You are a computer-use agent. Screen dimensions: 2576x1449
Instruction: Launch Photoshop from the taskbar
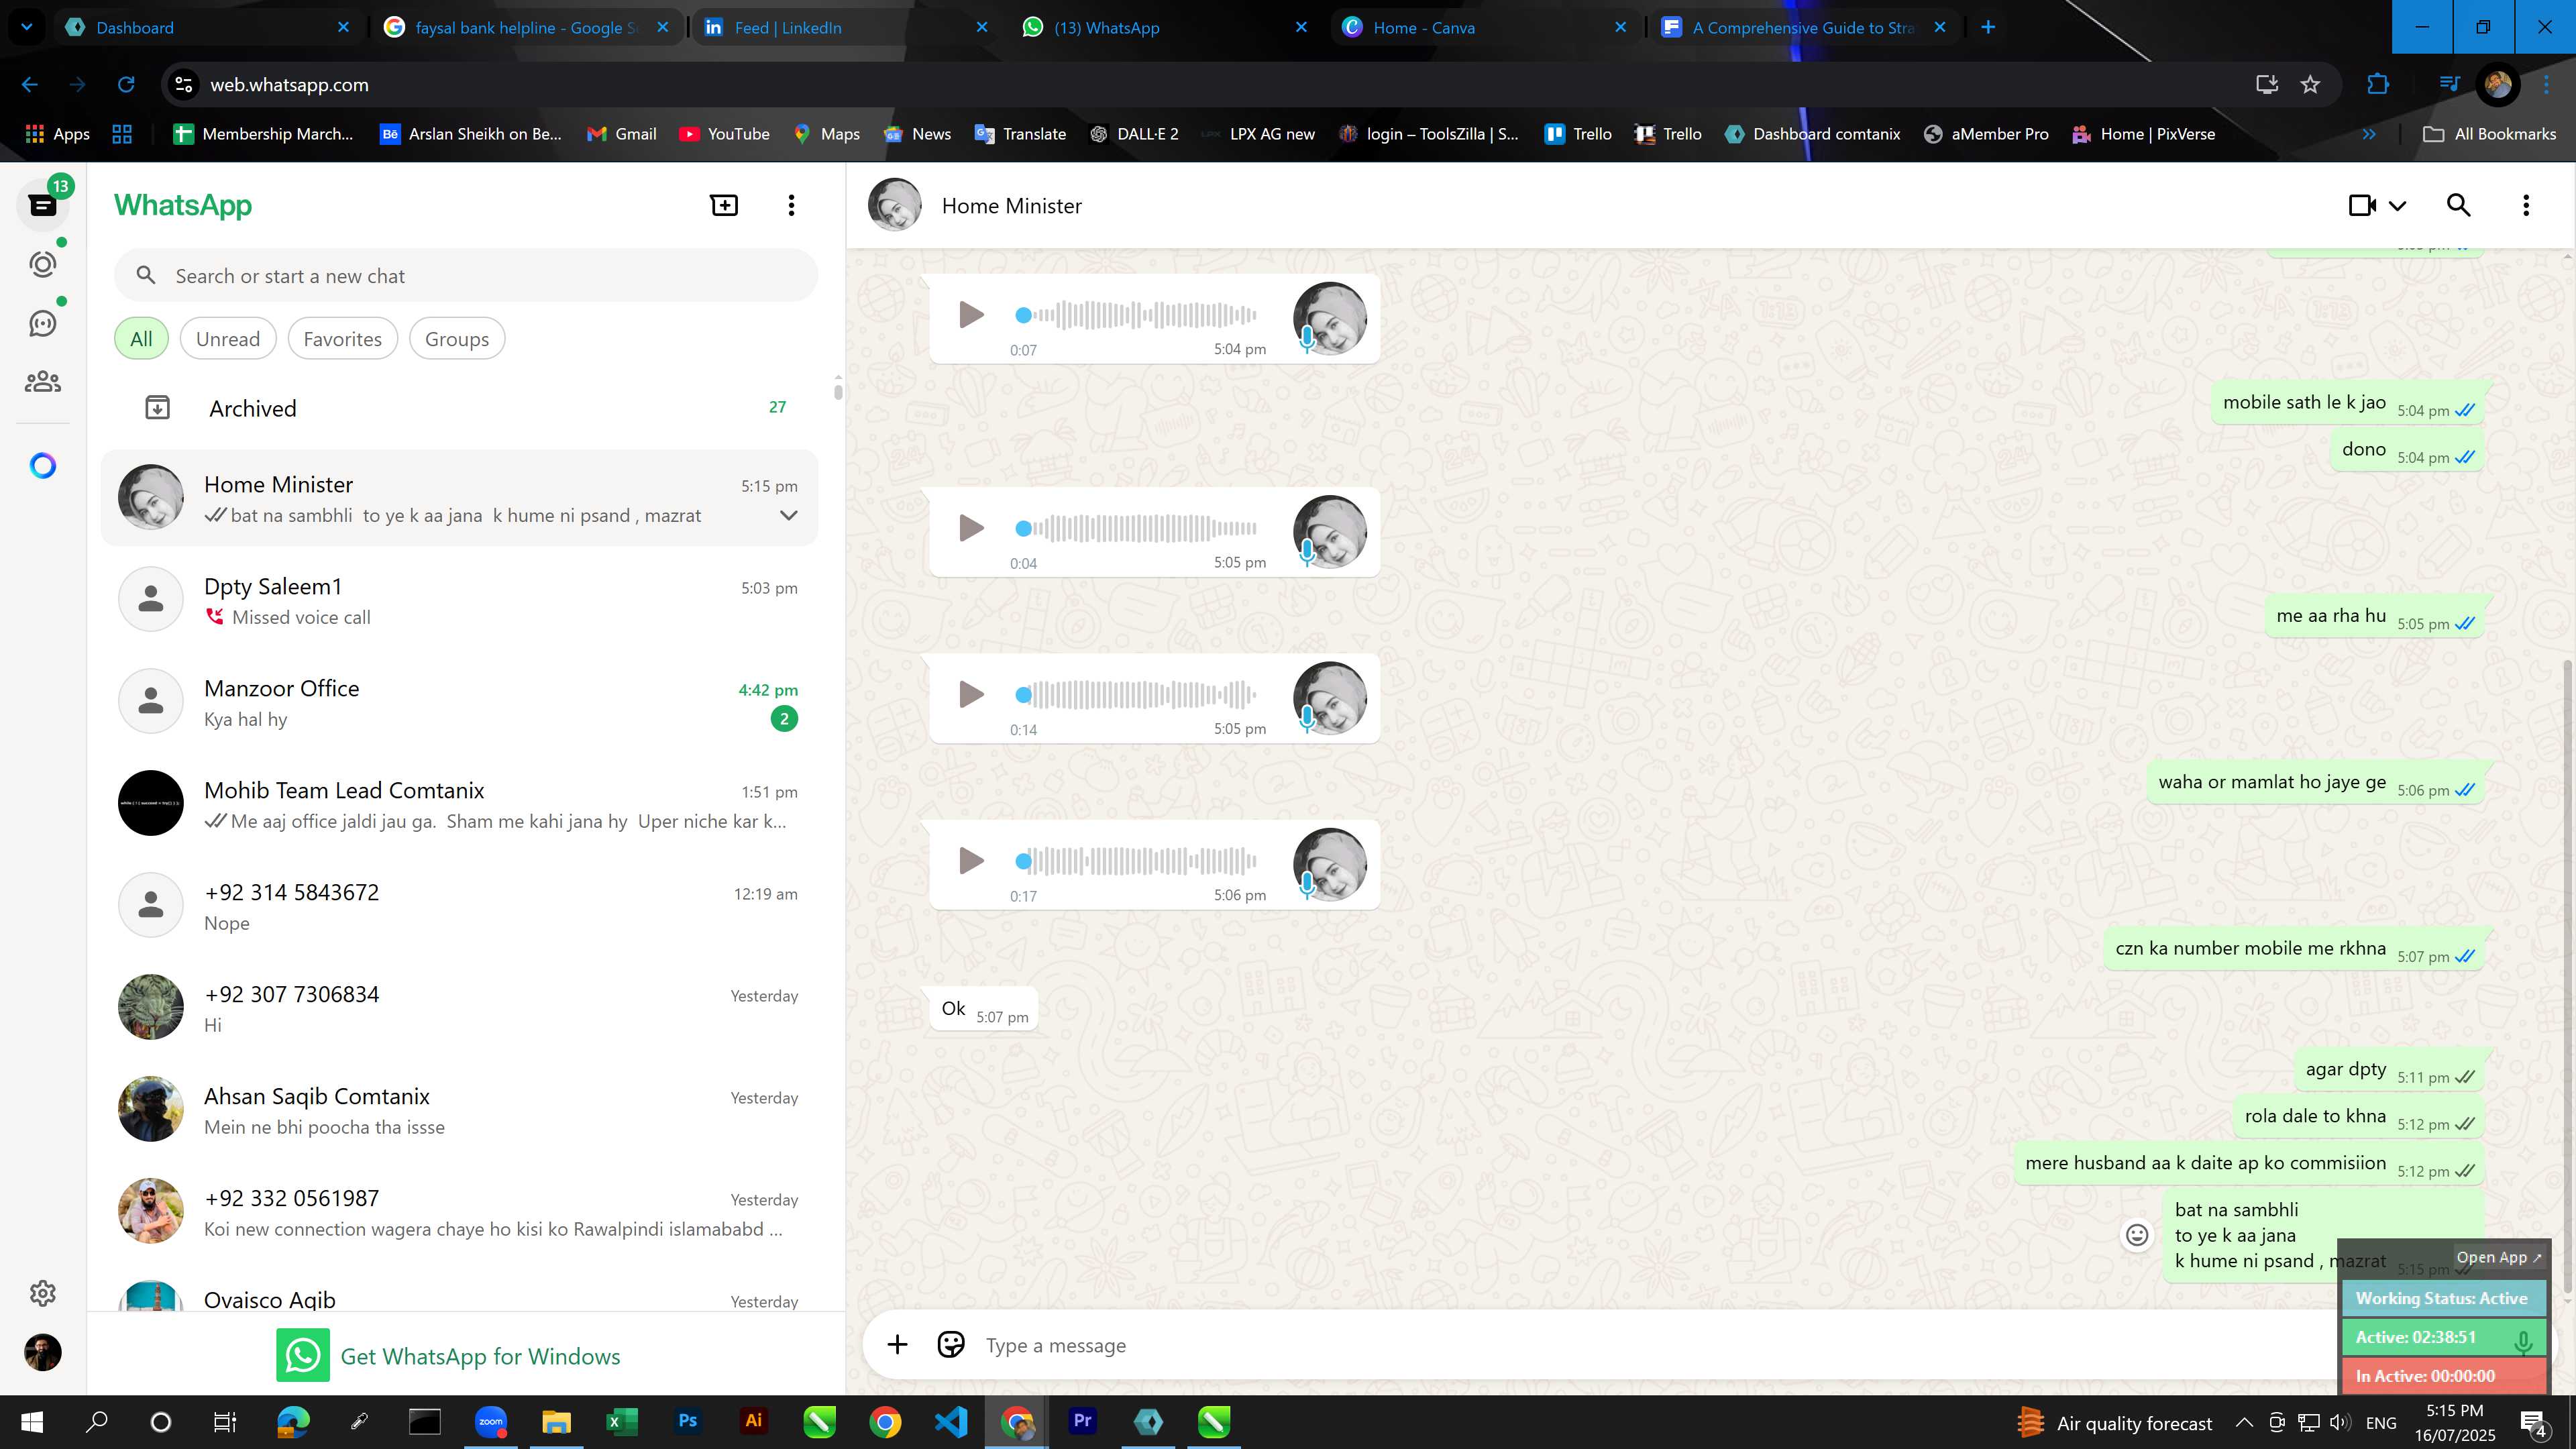click(x=687, y=1421)
